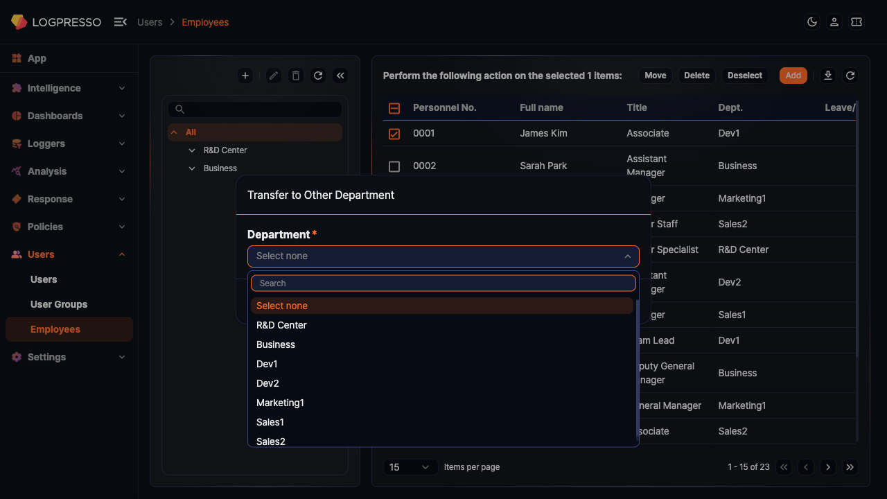Click the dropdown Search input field
Image resolution: width=887 pixels, height=499 pixels.
pos(443,283)
